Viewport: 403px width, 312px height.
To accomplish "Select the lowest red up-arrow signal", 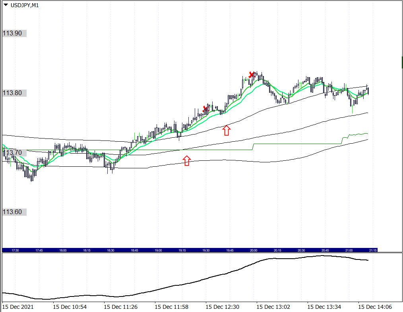I will (186, 160).
